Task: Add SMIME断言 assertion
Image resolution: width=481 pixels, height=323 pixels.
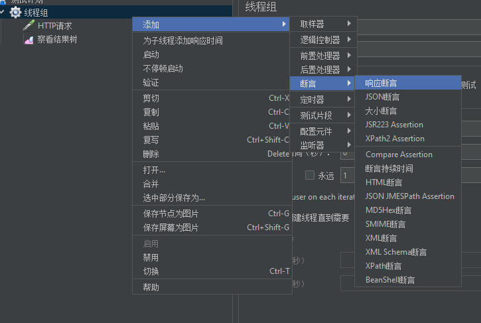Action: pyautogui.click(x=408, y=224)
